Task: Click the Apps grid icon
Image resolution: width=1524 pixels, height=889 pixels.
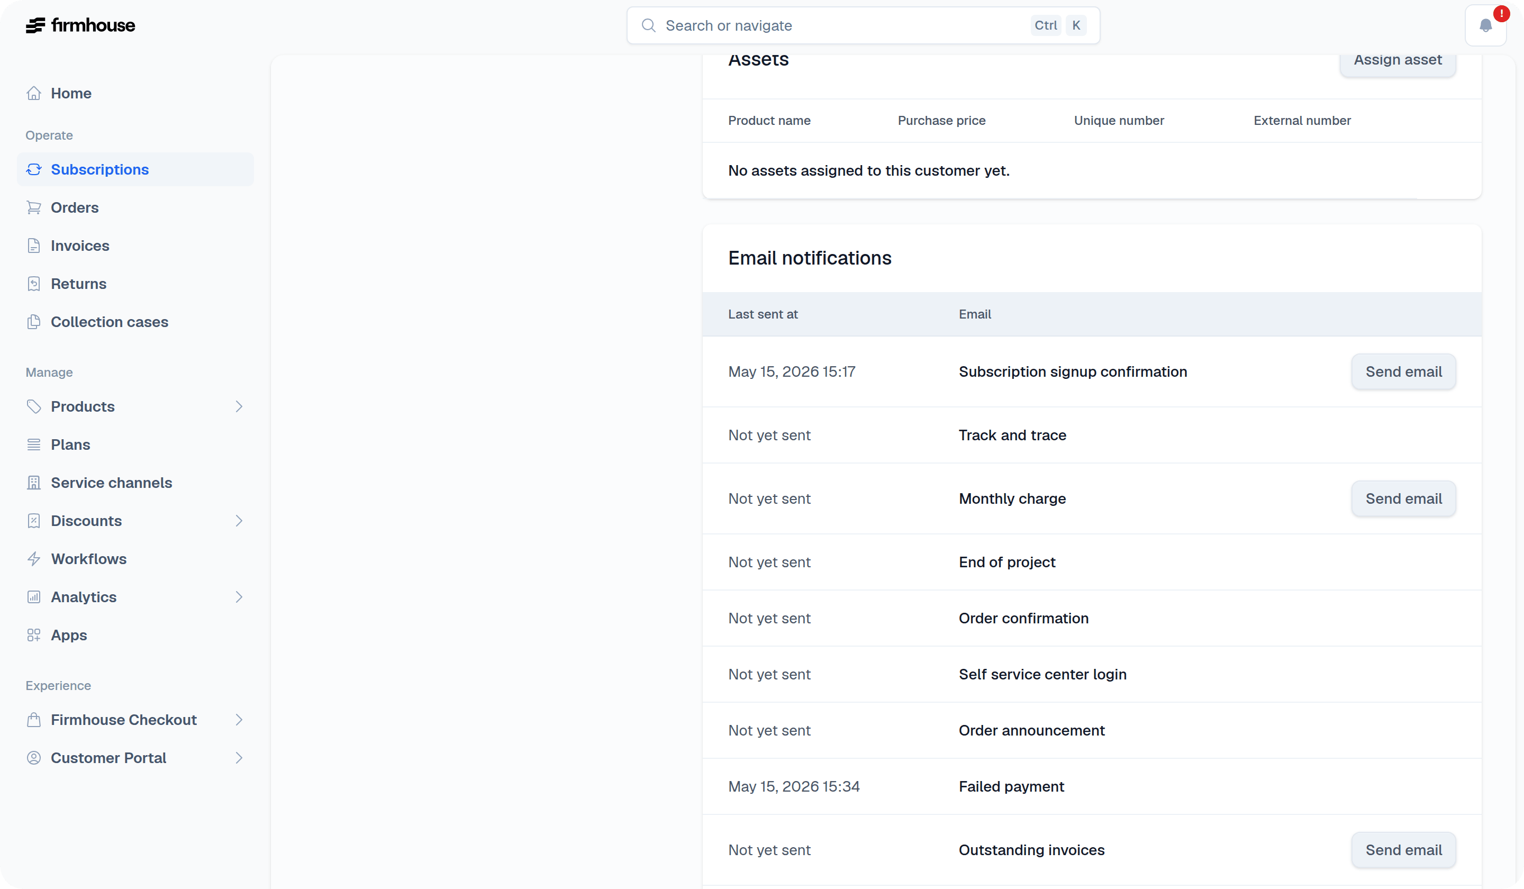Action: click(x=34, y=635)
